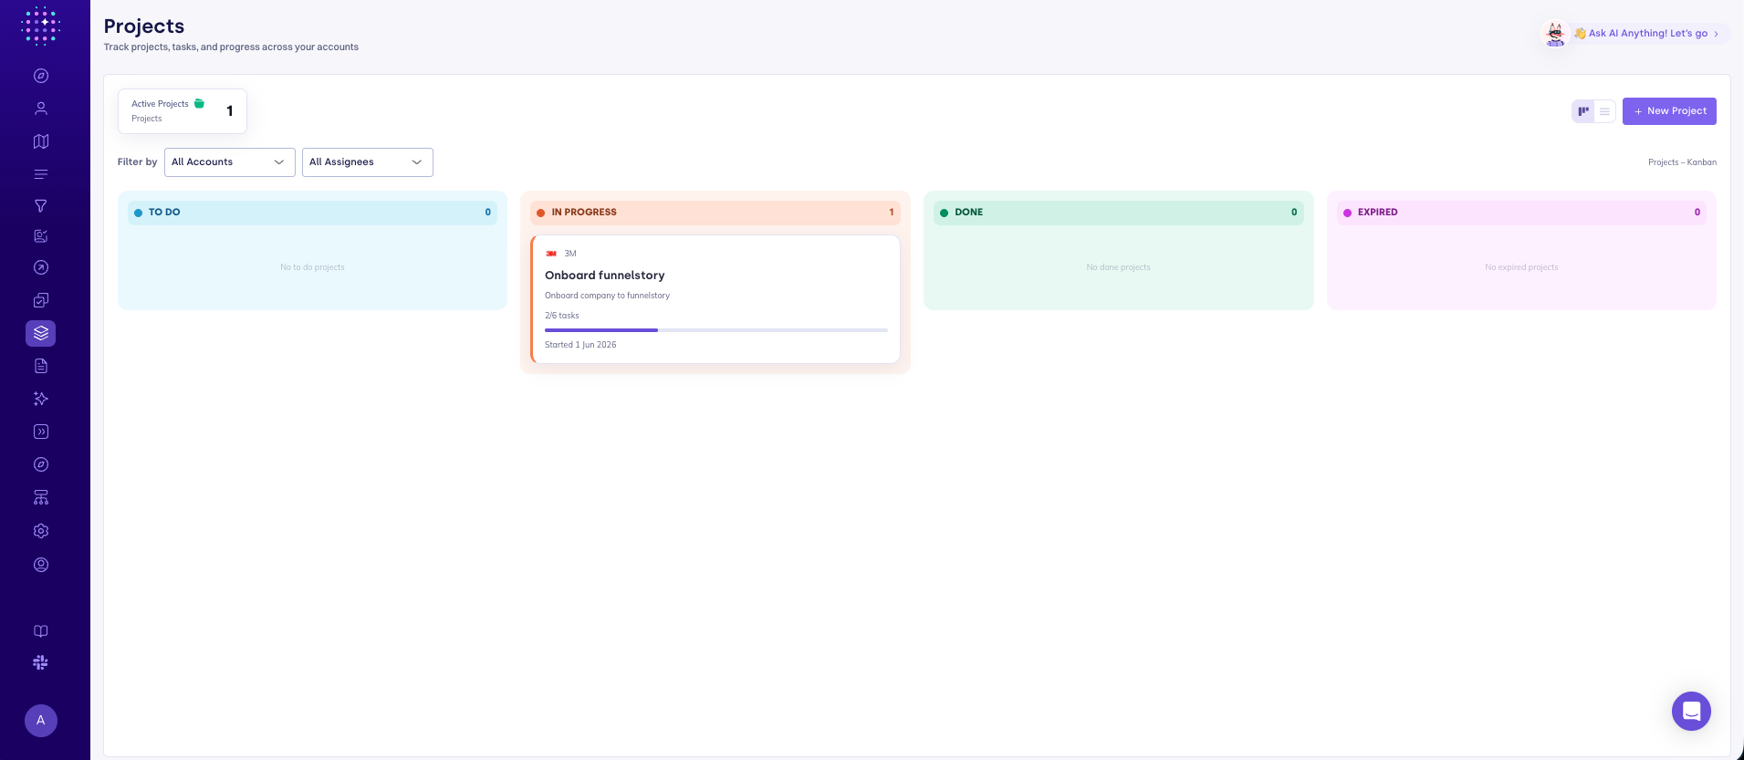
Task: Click the double-chevron square sidebar icon
Action: point(41,432)
